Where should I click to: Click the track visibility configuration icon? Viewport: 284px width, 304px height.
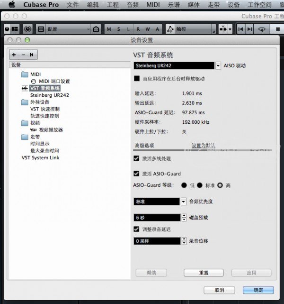coord(41,29)
